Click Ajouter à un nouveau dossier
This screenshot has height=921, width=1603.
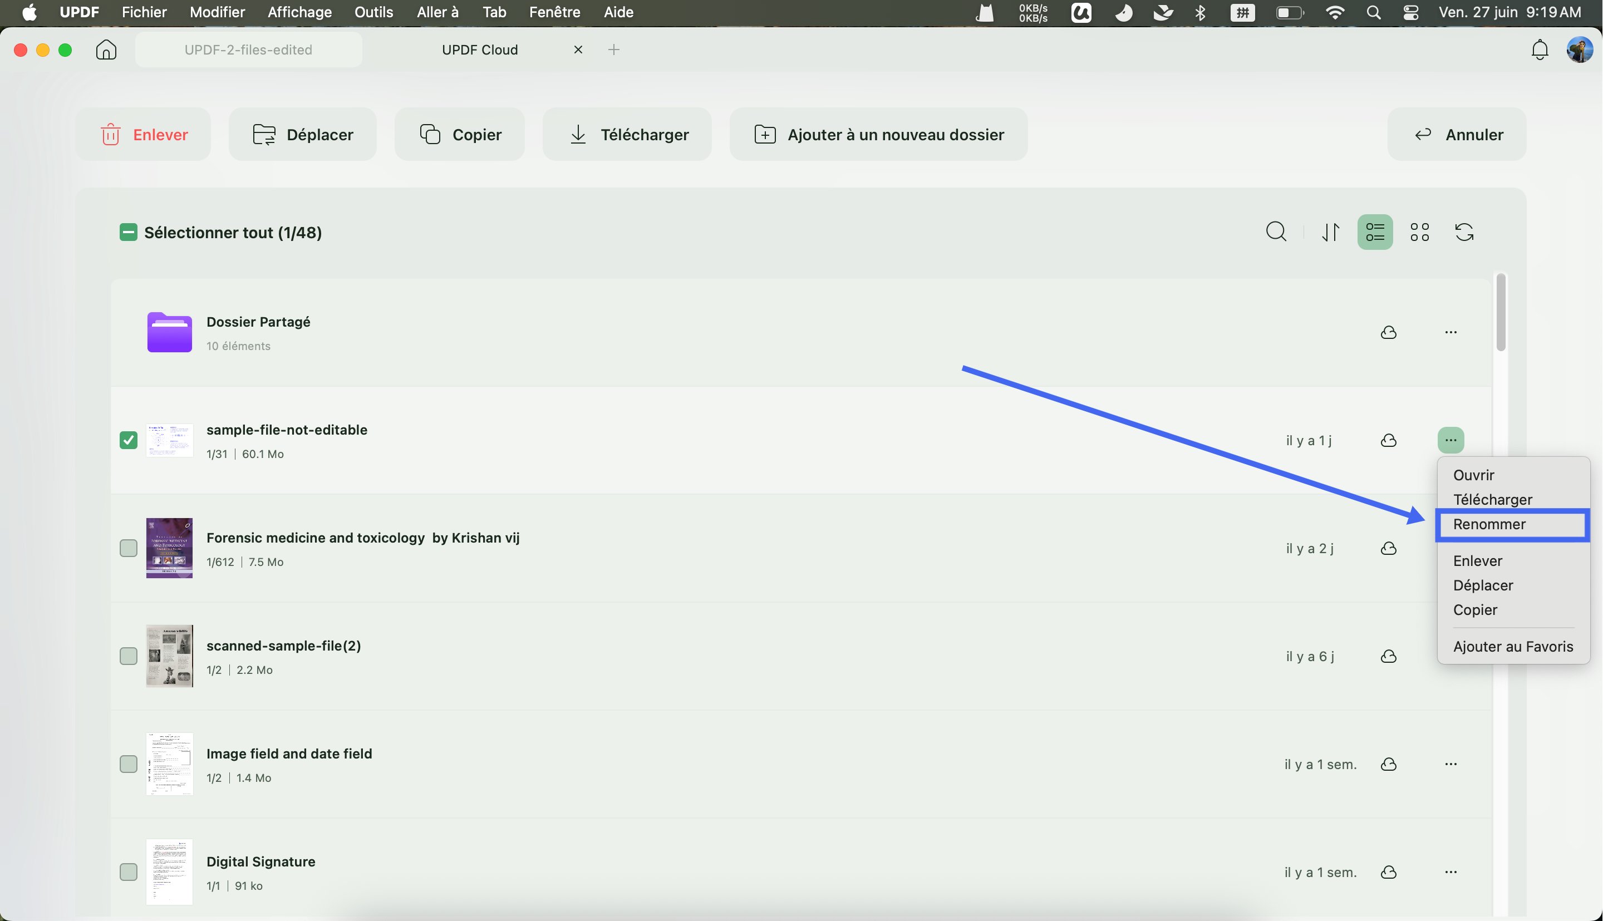[879, 134]
